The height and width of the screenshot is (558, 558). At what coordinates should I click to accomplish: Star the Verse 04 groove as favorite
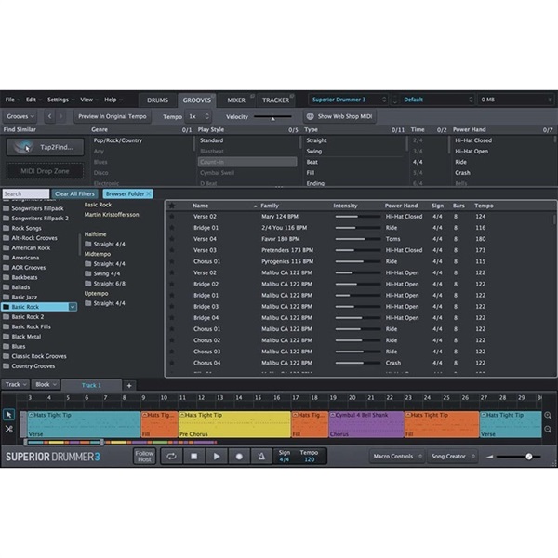172,239
